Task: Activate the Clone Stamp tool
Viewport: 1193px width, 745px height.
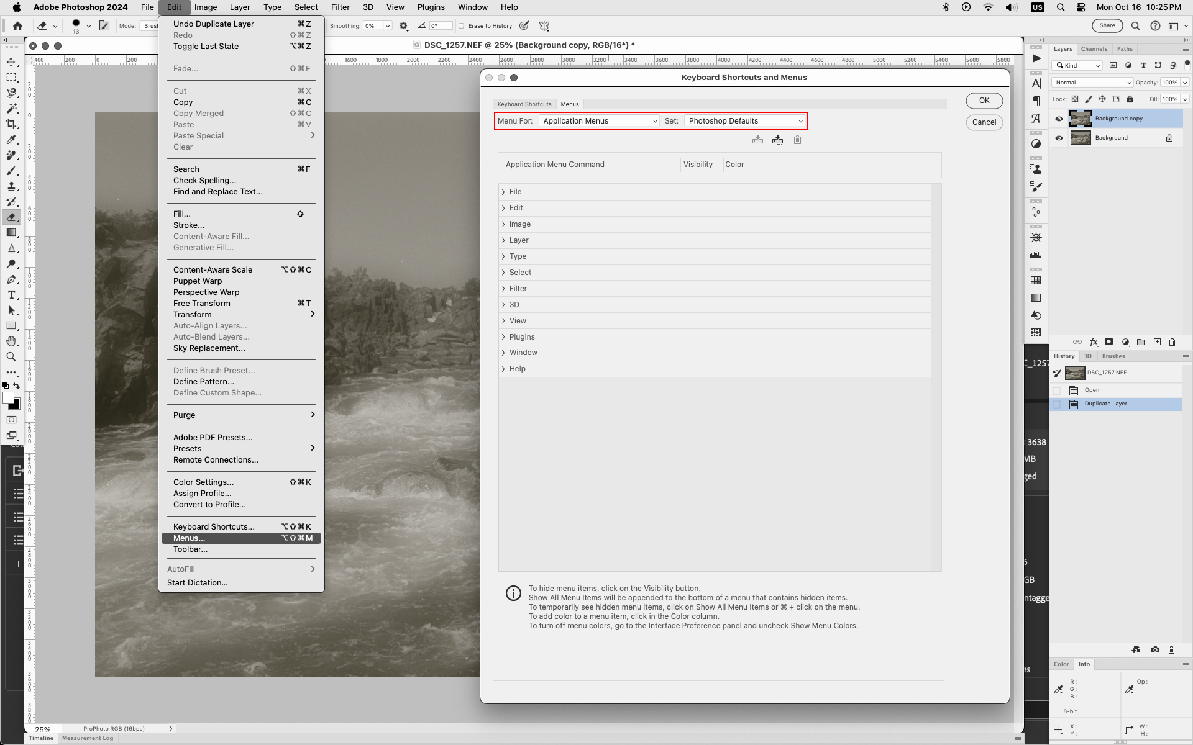Action: (x=11, y=187)
